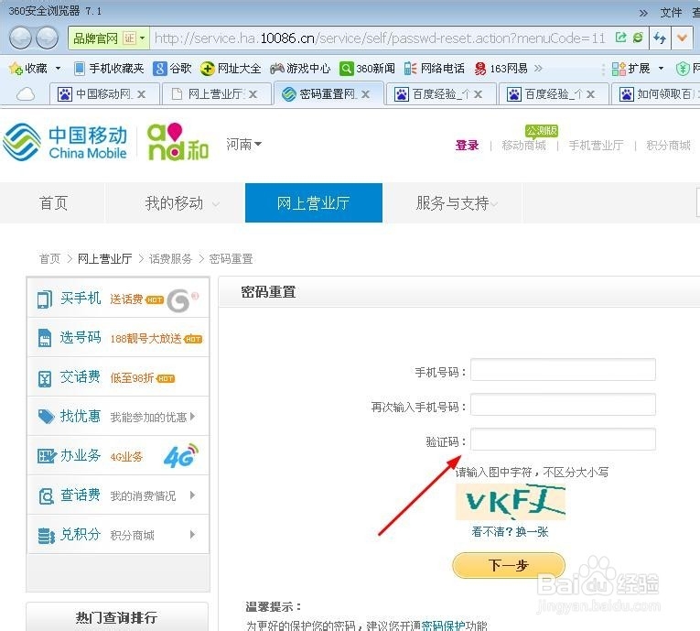Click the 收藏 favorites star icon

[16, 69]
